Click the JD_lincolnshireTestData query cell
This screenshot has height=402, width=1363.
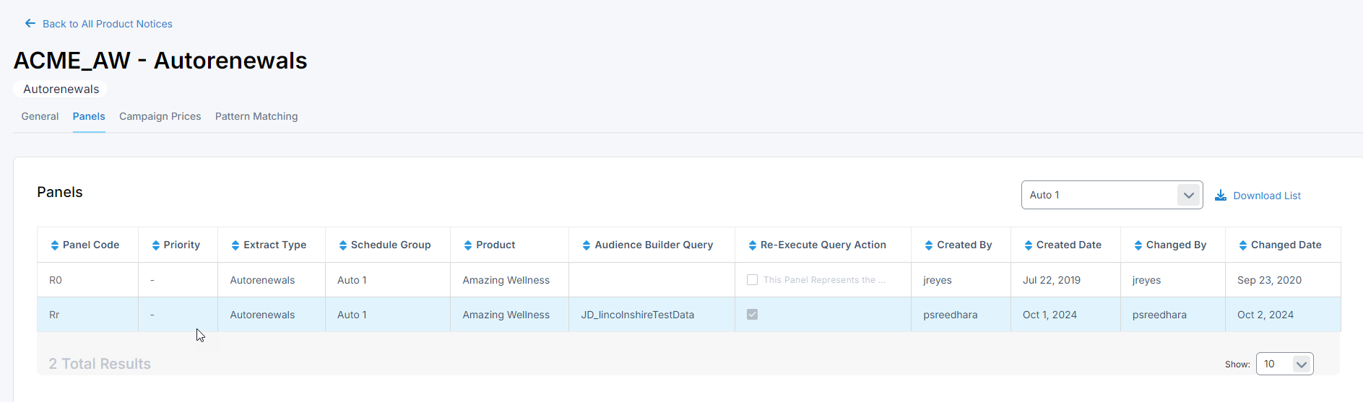[x=637, y=315]
